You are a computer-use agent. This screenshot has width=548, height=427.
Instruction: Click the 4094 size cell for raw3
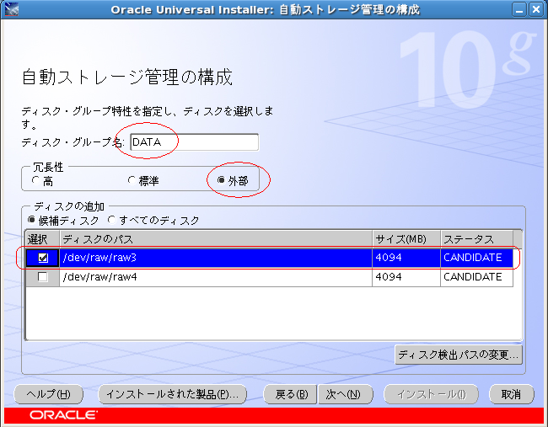pyautogui.click(x=406, y=258)
